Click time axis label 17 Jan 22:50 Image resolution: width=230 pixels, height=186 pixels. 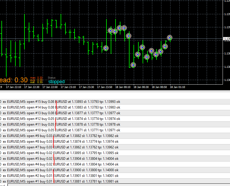pos(50,87)
